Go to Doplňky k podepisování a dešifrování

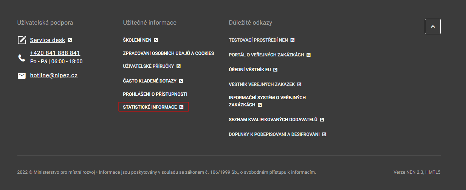(x=274, y=134)
